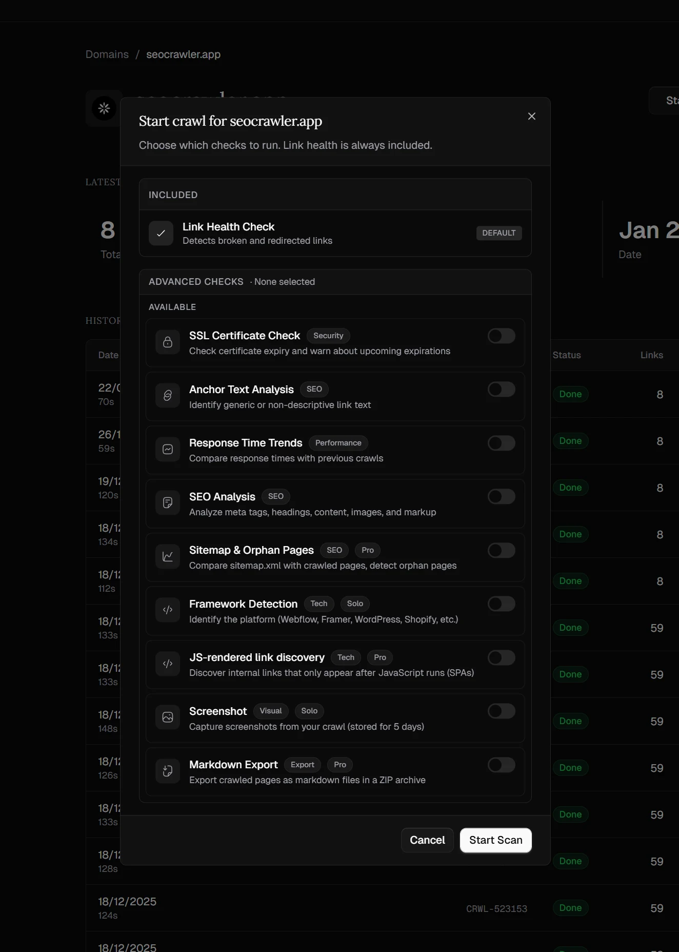Enable Sitemap & Orphan Pages toggle
The width and height of the screenshot is (679, 952).
tap(502, 551)
